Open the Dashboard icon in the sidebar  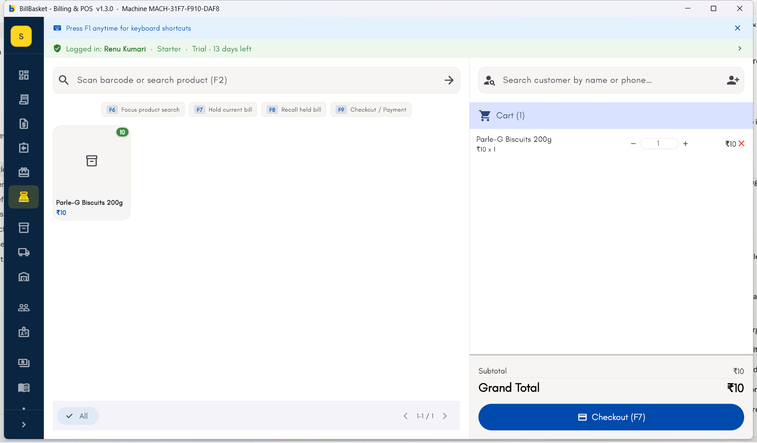click(24, 75)
